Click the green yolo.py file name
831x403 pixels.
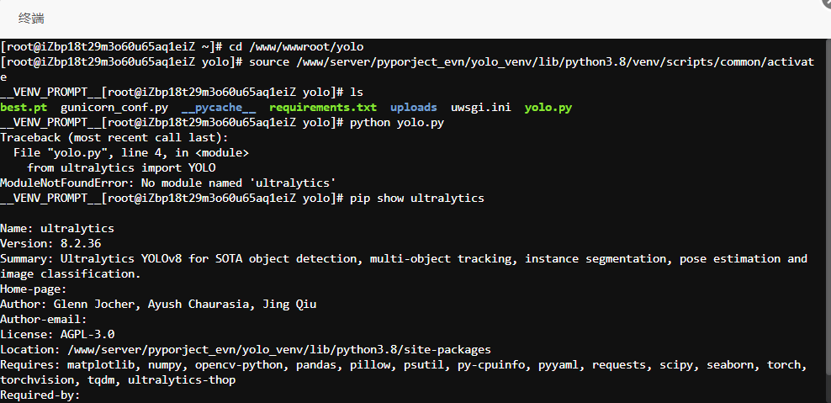(x=548, y=108)
